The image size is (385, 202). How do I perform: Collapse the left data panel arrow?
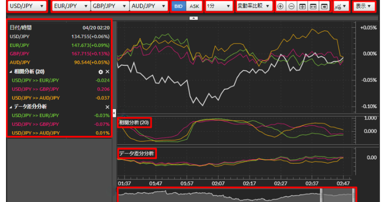tap(114, 113)
